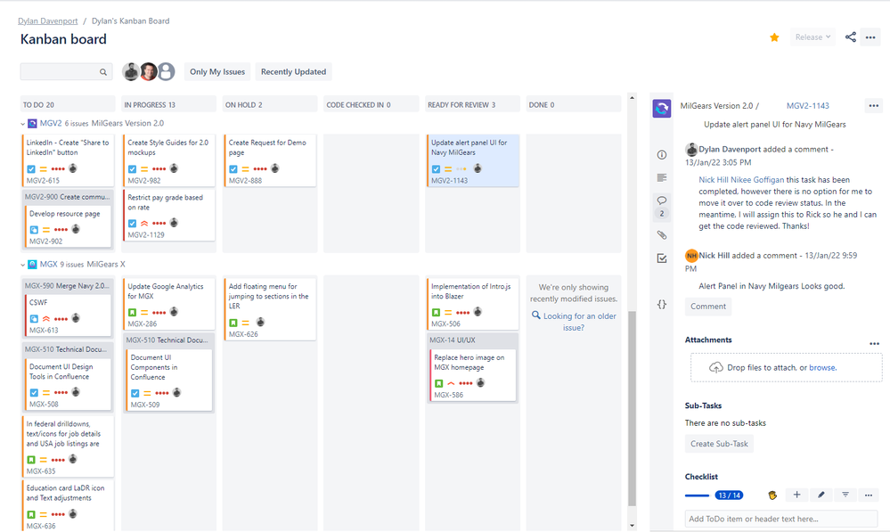Click task type checkbox on MGX-509 card
The image size is (890, 532).
(x=135, y=393)
